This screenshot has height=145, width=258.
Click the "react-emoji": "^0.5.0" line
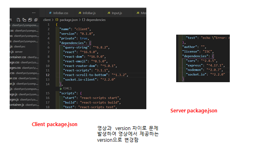(85, 61)
